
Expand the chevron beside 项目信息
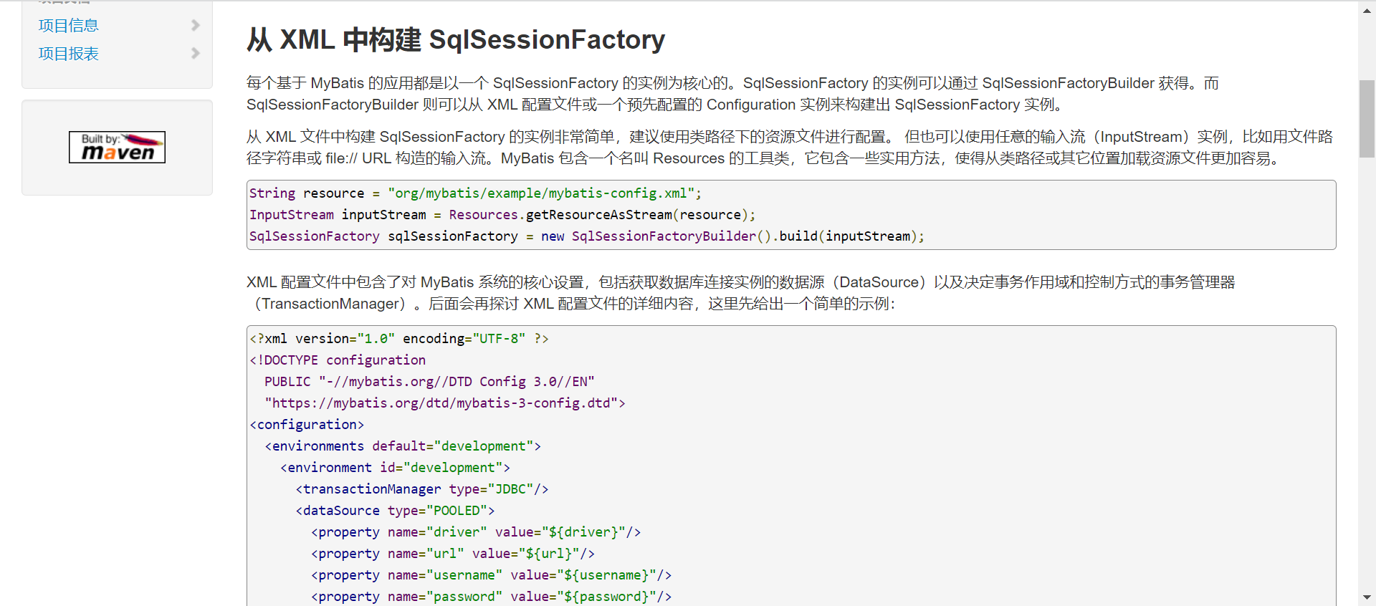tap(195, 25)
